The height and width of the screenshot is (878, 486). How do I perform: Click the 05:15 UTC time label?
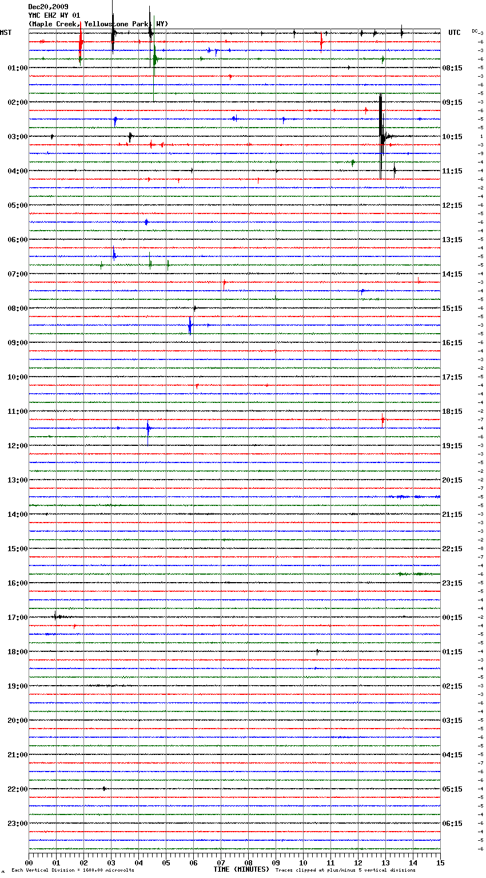(x=452, y=789)
